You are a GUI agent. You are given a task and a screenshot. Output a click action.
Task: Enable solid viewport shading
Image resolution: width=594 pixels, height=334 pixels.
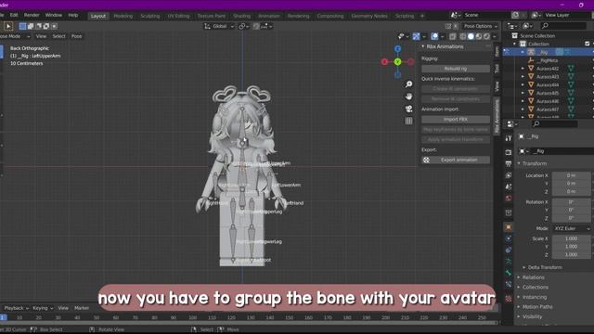[471, 36]
